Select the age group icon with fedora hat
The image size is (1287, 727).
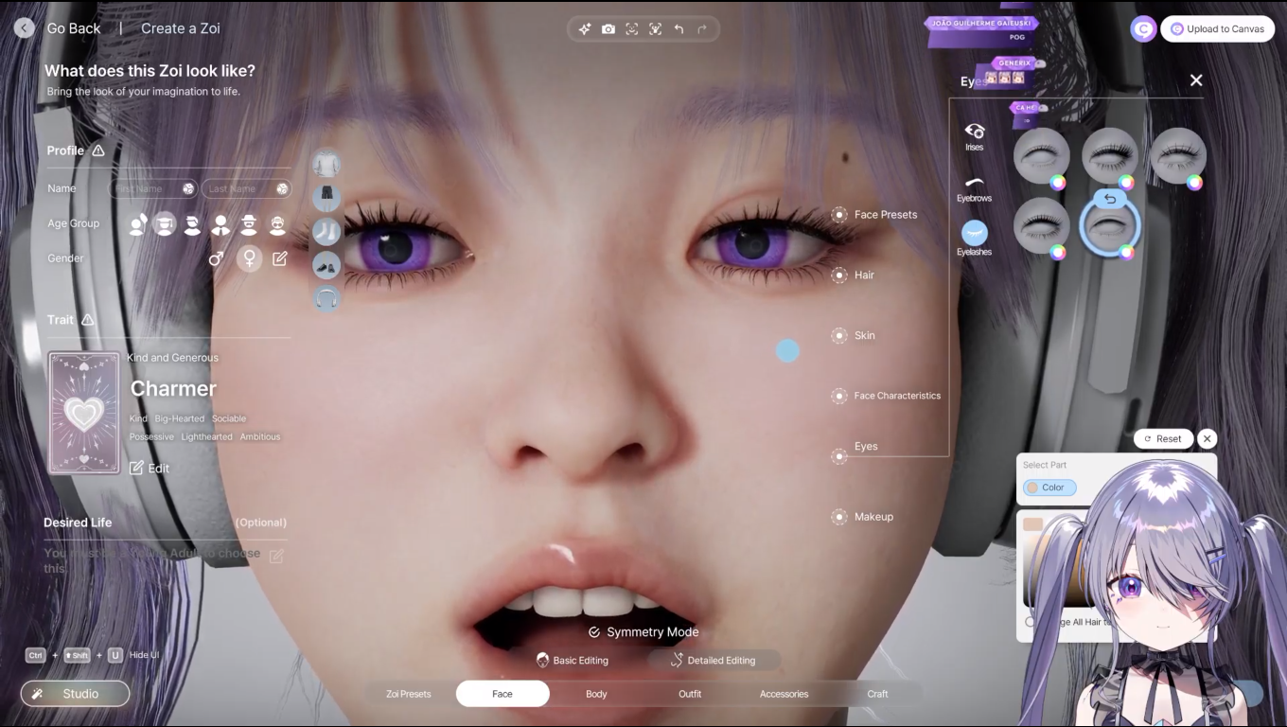click(249, 223)
